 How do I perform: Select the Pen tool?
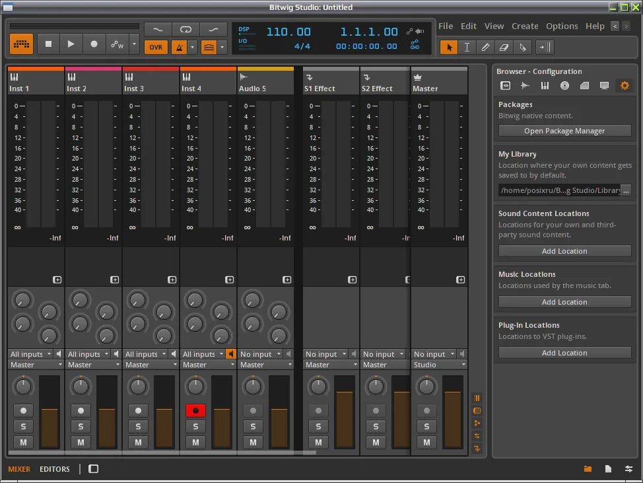(485, 47)
